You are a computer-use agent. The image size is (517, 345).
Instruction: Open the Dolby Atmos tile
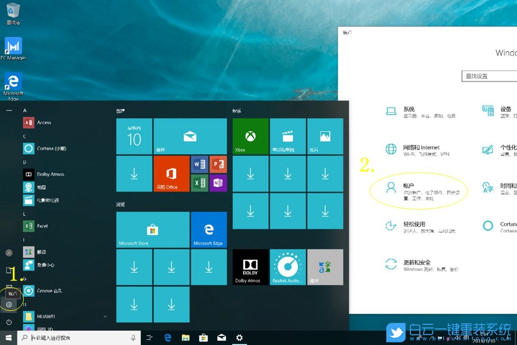(250, 267)
